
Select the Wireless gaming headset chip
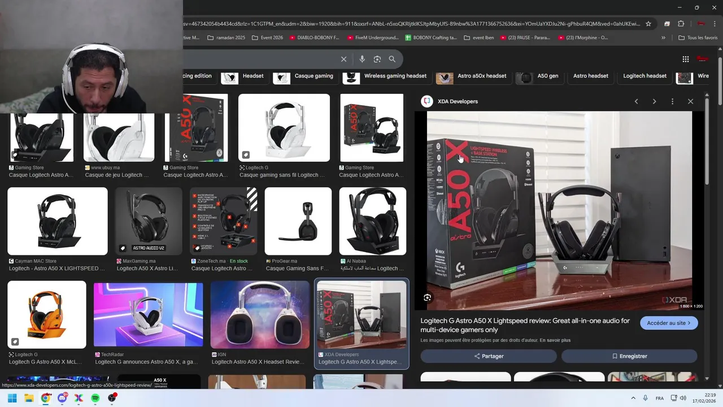click(x=386, y=76)
